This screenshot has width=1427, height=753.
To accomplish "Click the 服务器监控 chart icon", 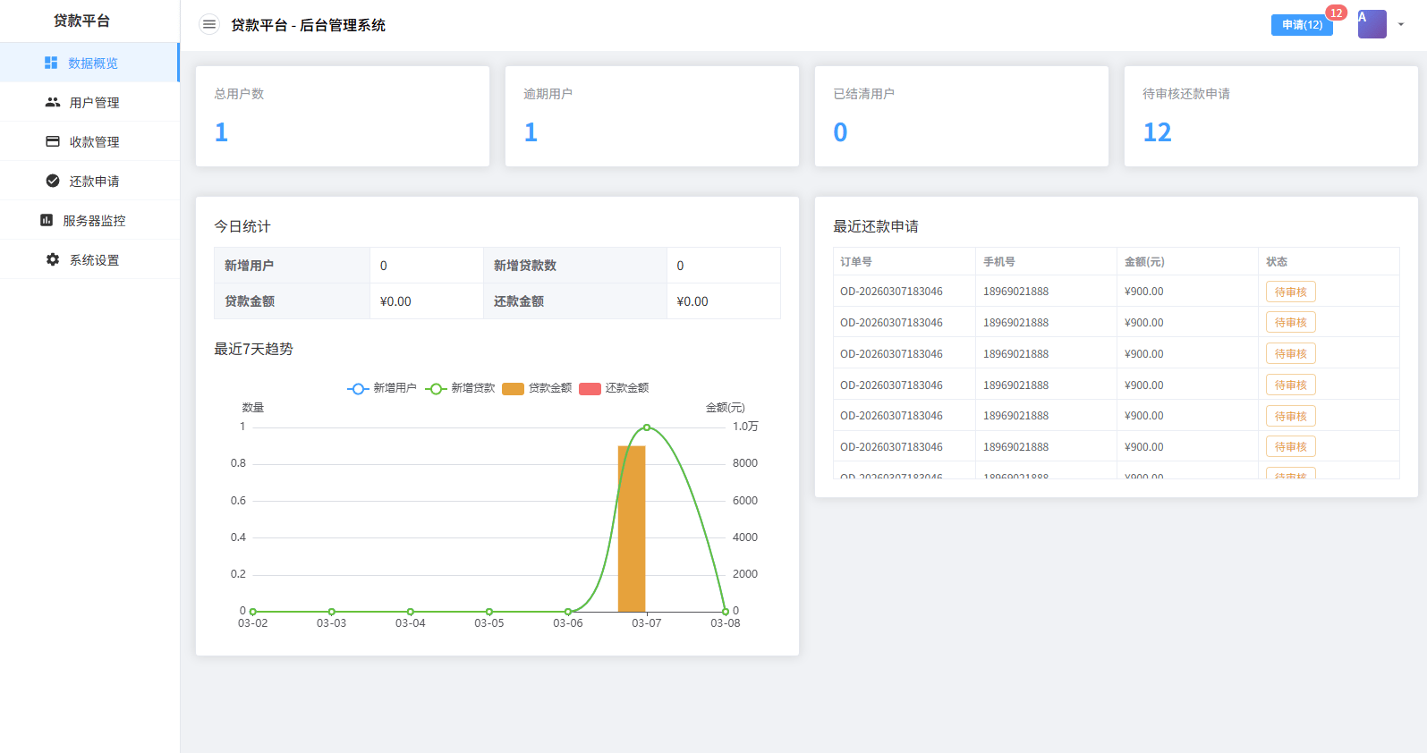I will click(x=47, y=220).
